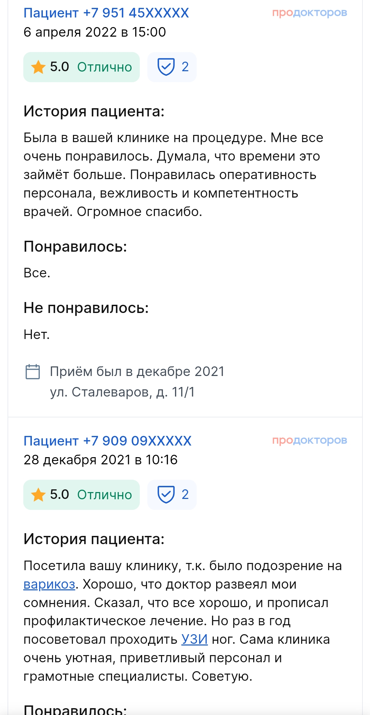Open the варикоз hyperlink
Screen dimensions: 370x715
click(x=49, y=584)
